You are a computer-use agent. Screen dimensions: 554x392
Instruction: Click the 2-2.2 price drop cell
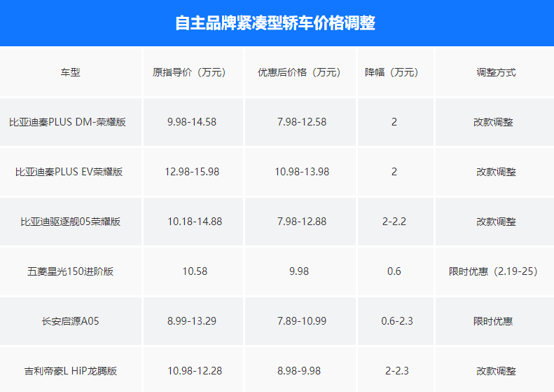394,222
